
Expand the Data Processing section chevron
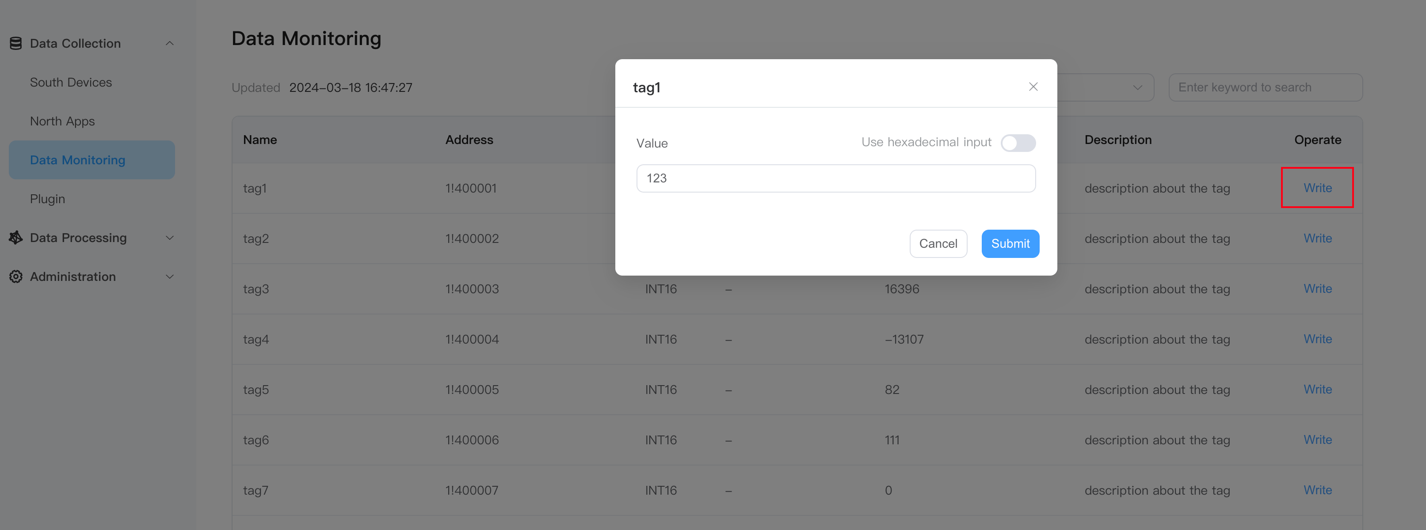coord(170,238)
